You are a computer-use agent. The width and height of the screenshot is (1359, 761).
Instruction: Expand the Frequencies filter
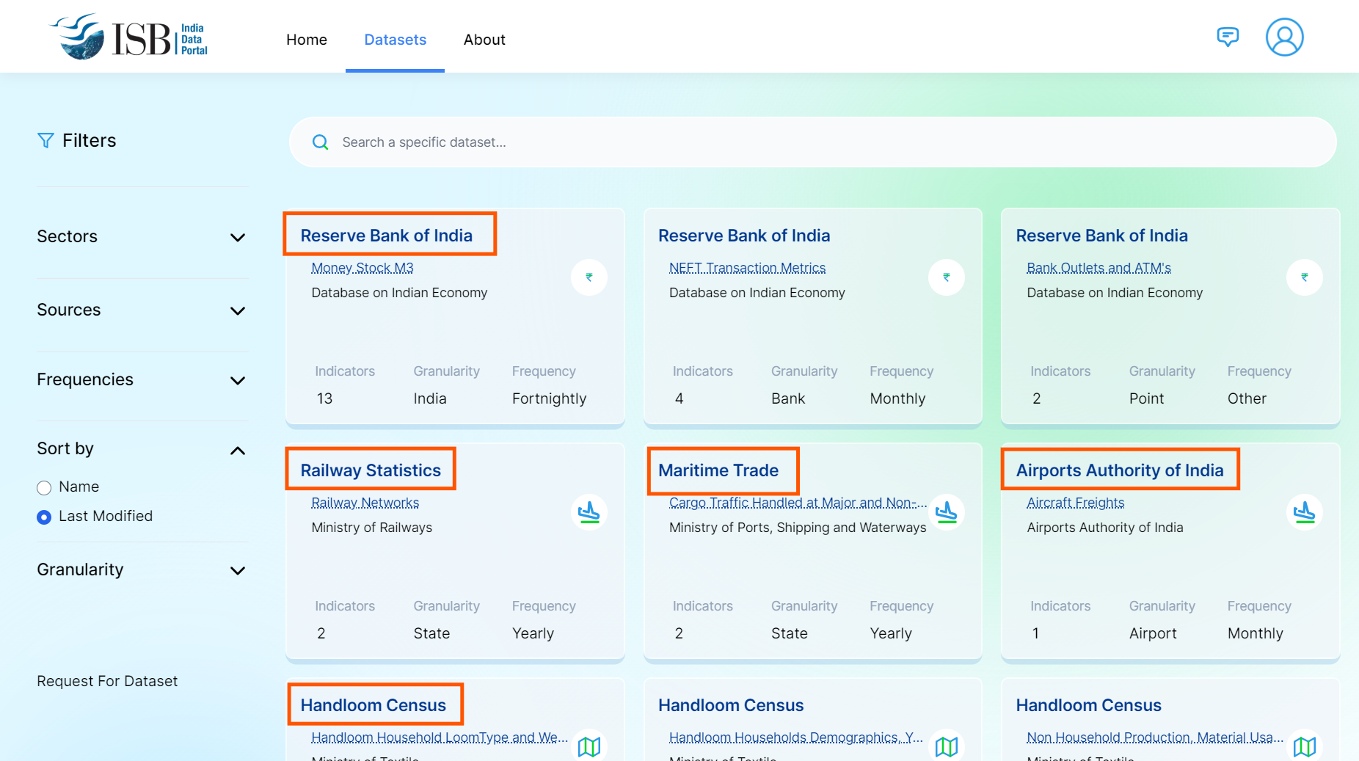point(237,380)
